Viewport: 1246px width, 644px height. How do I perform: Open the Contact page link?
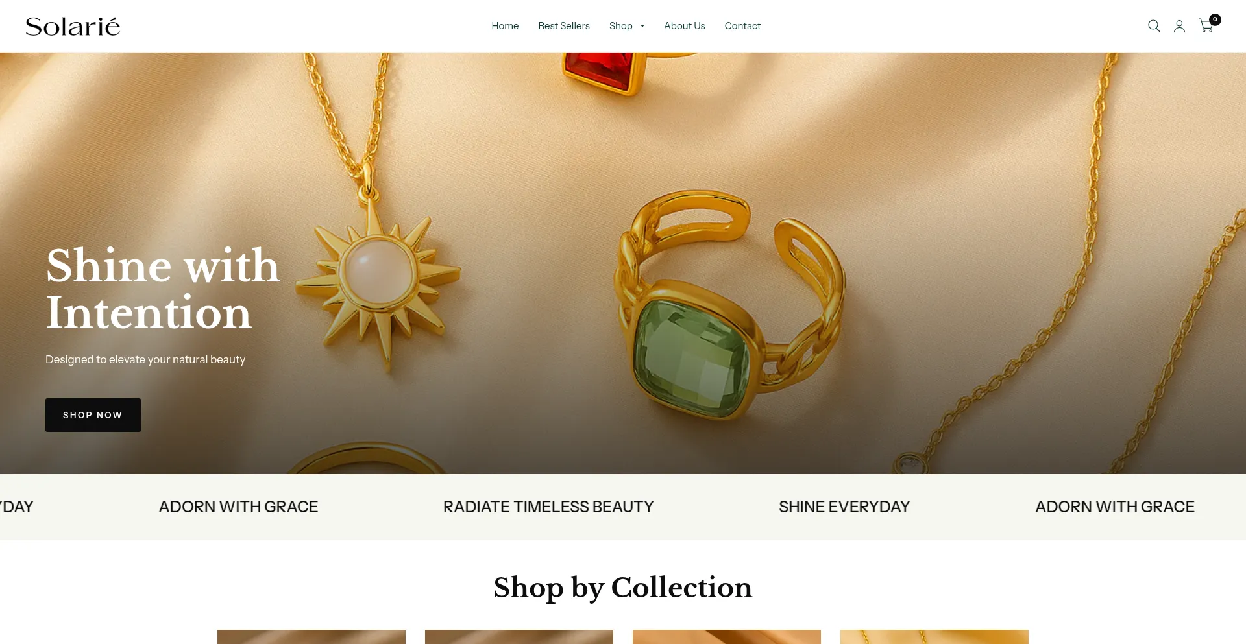click(x=742, y=26)
